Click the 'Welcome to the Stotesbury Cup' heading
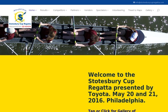The image size is (168, 112). pyautogui.click(x=123, y=88)
